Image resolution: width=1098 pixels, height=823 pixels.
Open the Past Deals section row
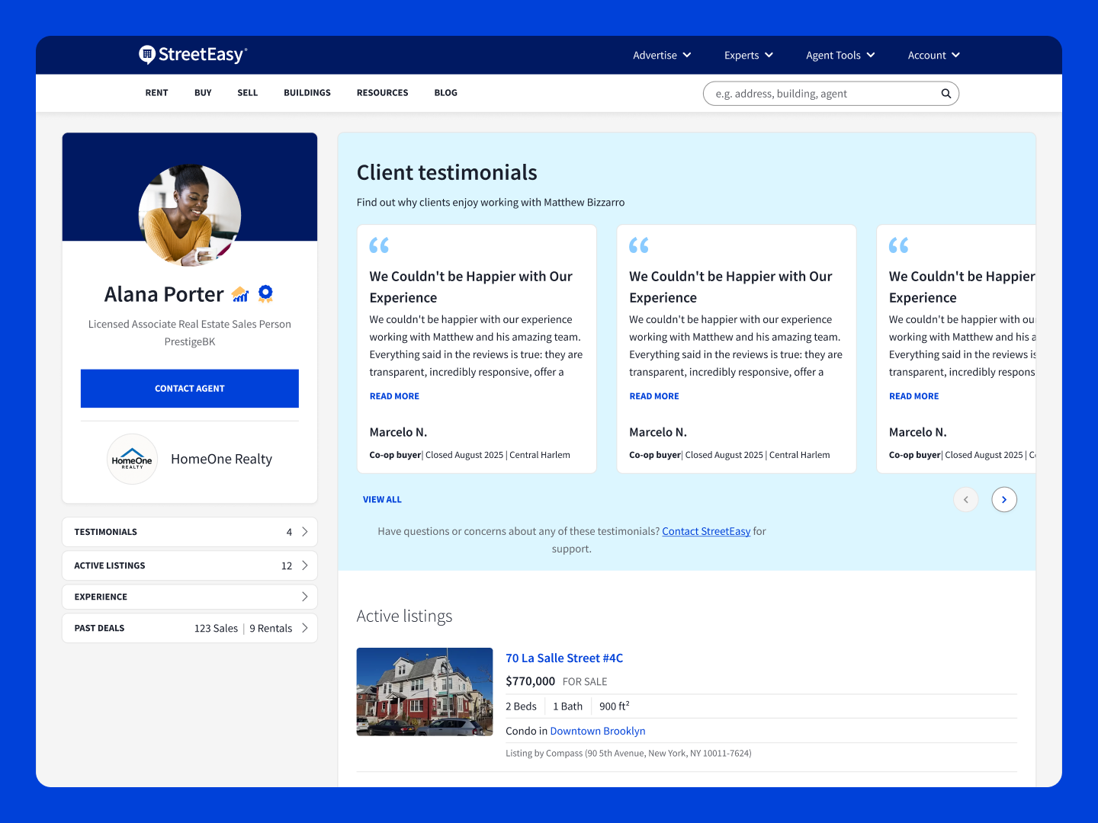(190, 628)
